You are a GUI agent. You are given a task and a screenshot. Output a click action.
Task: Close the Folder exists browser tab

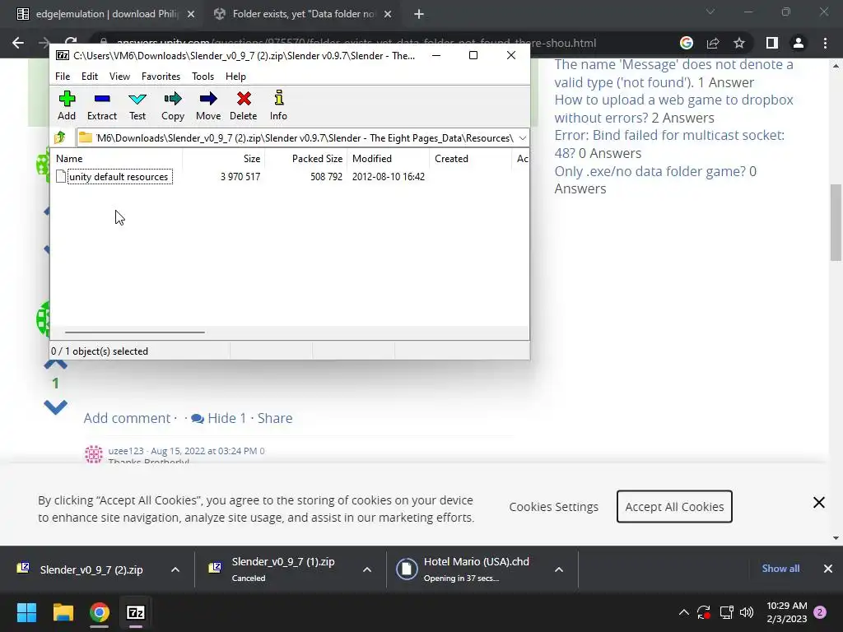coord(388,15)
